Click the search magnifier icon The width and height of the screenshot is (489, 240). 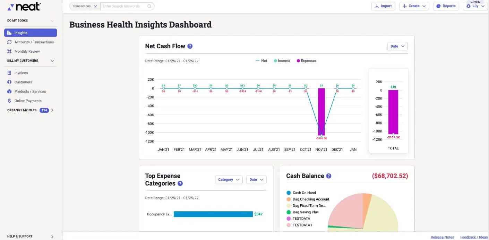tap(149, 6)
